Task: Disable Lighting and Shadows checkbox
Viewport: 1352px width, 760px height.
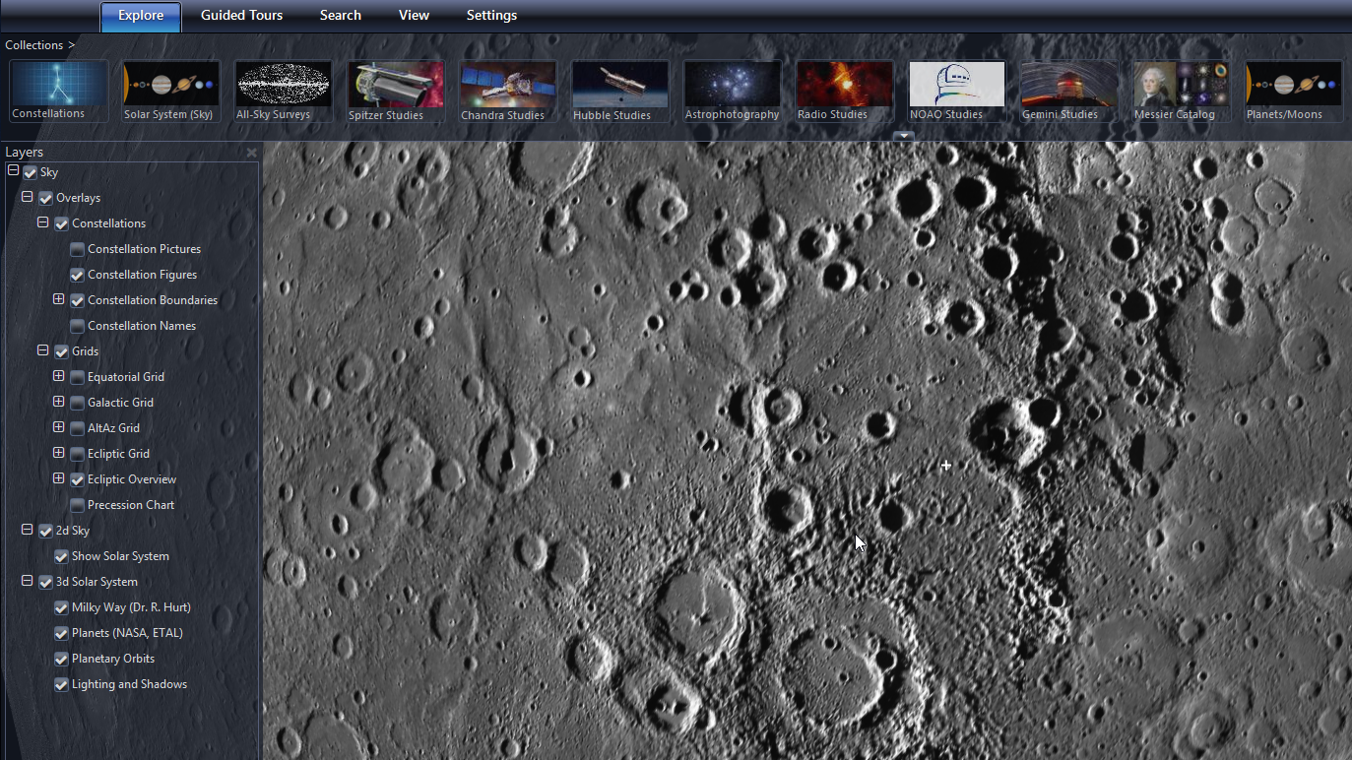Action: pyautogui.click(x=61, y=684)
